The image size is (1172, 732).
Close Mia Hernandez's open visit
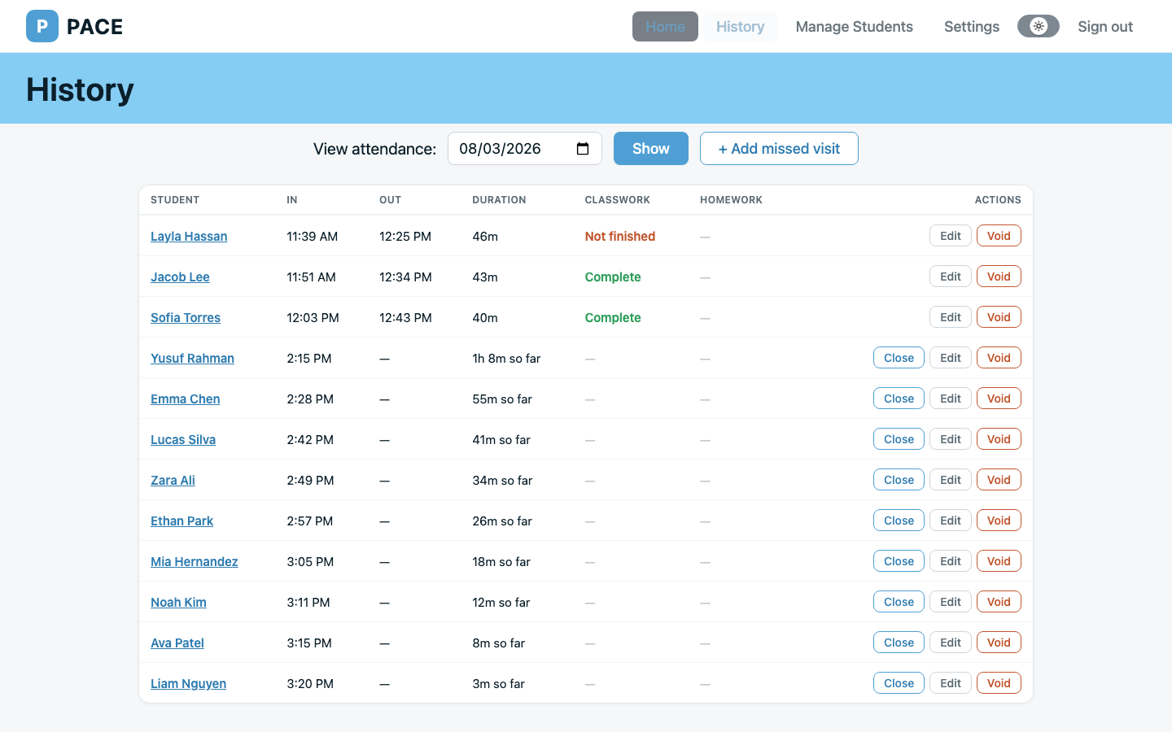(x=899, y=561)
